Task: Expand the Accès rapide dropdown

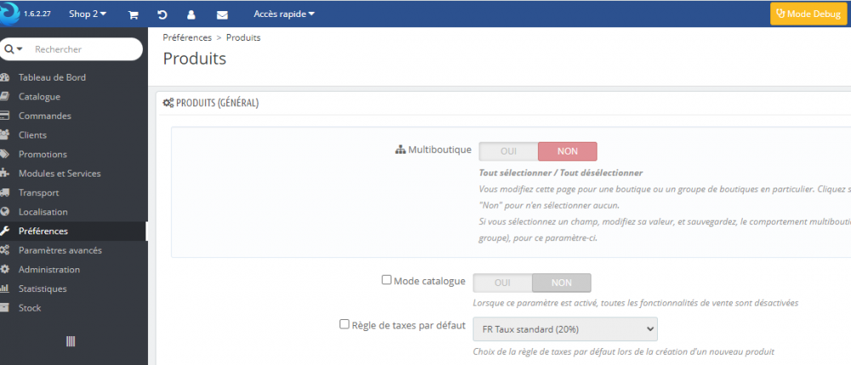Action: pyautogui.click(x=284, y=14)
